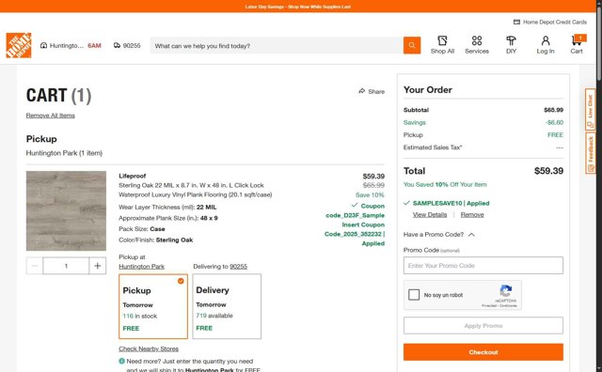602x372 pixels.
Task: Change the Huntington Park pickup store link
Action: pos(141,267)
